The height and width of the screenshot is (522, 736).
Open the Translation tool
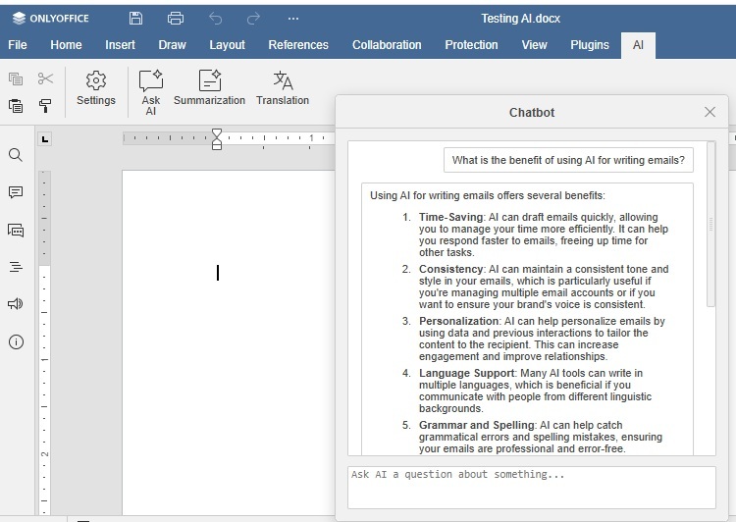coord(283,87)
